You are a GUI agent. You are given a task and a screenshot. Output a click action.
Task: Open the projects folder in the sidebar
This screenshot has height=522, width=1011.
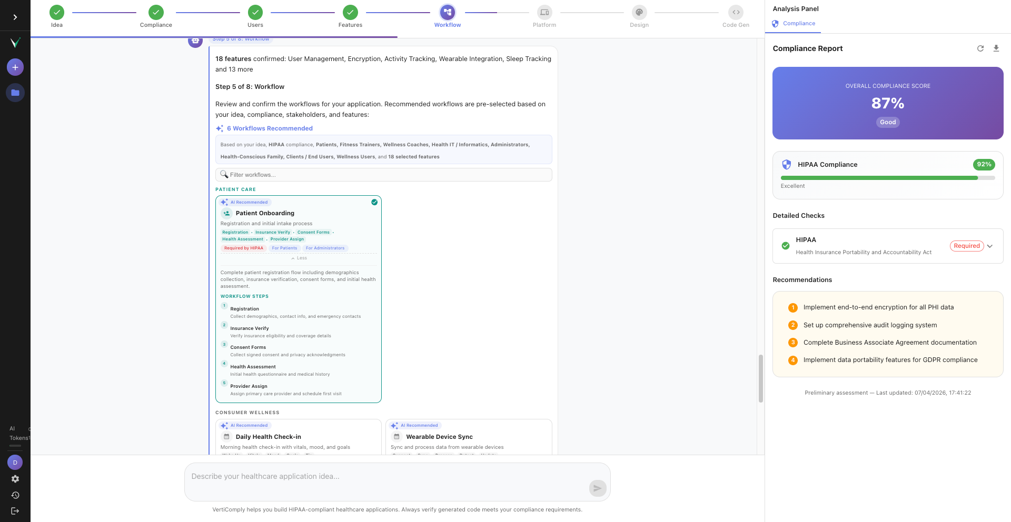point(15,92)
